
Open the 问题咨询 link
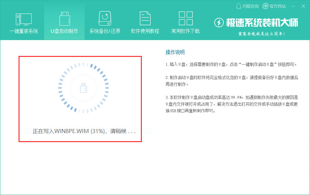pos(251,6)
